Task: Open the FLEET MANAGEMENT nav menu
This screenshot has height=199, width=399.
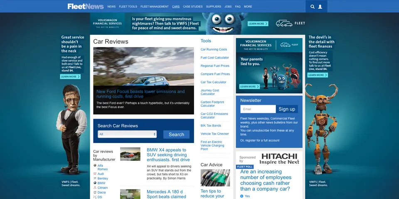Action: 155,7
